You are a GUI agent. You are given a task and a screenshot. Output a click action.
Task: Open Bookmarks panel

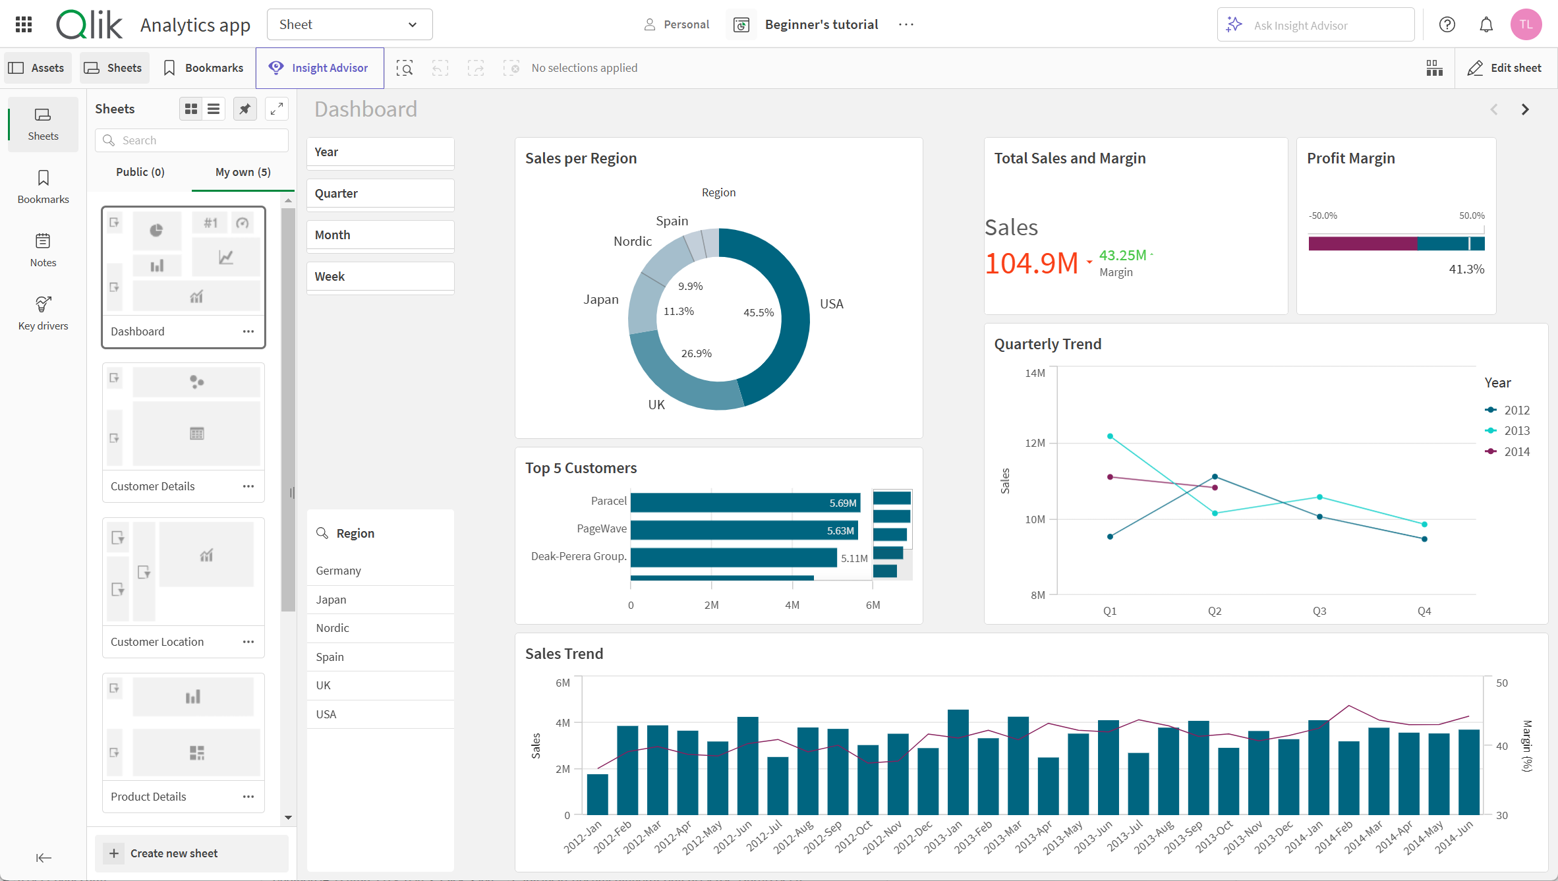[x=43, y=187]
